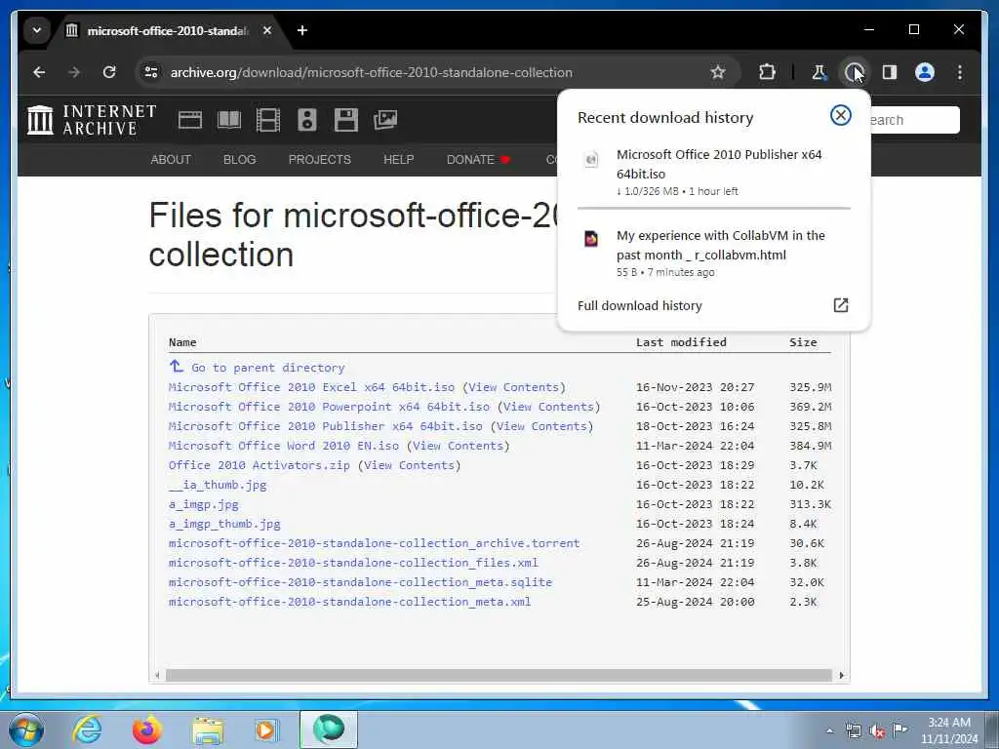Open a new tab with plus button

click(302, 30)
